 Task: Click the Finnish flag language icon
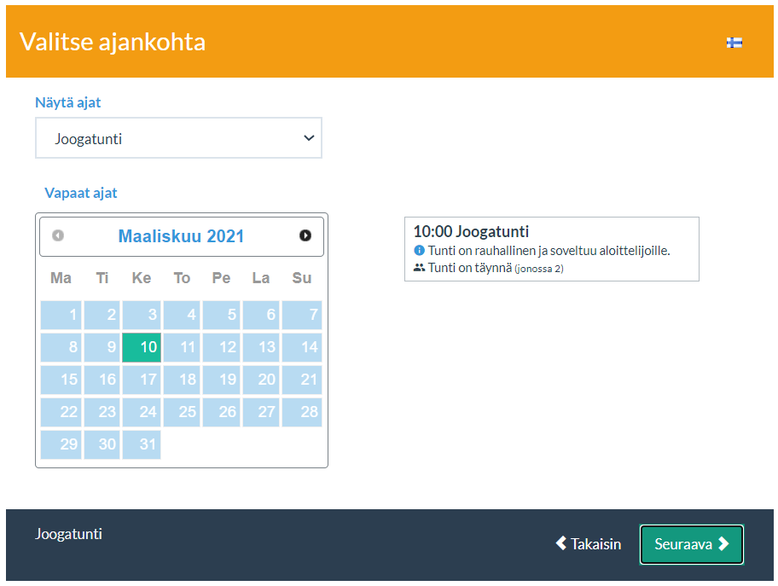[734, 43]
